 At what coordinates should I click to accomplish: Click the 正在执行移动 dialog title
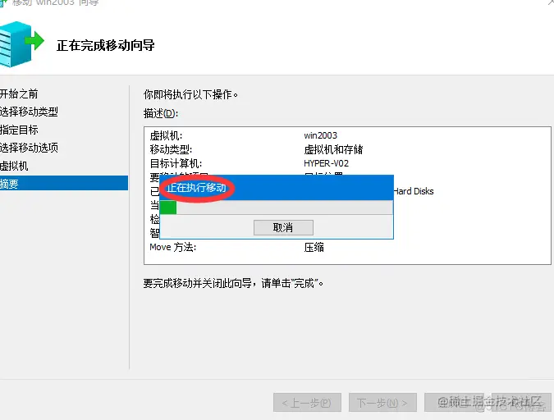point(196,188)
